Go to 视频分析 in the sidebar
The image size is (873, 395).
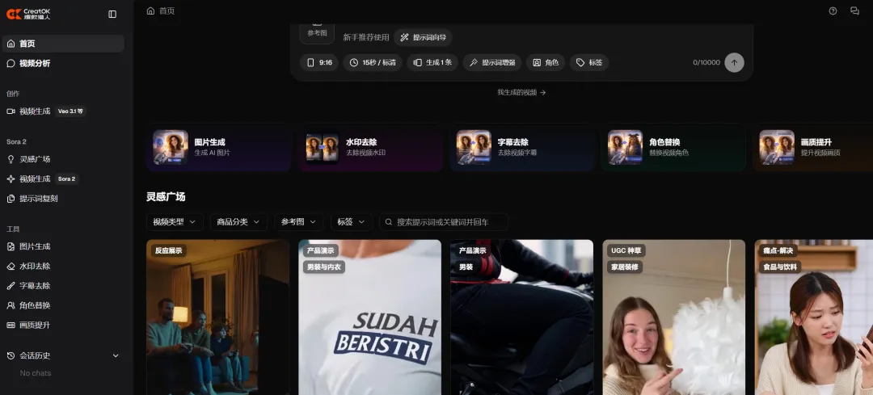coord(35,63)
